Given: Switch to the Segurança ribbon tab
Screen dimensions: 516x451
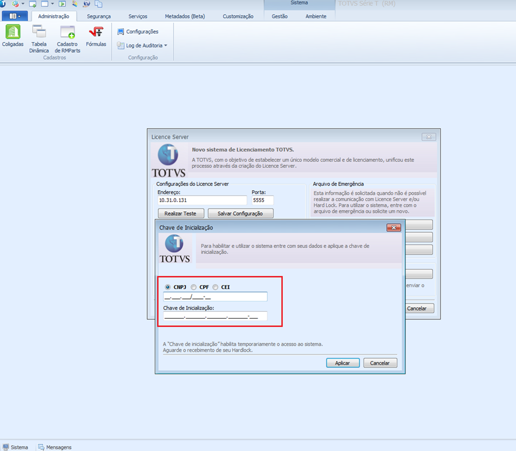Looking at the screenshot, I should coord(99,16).
